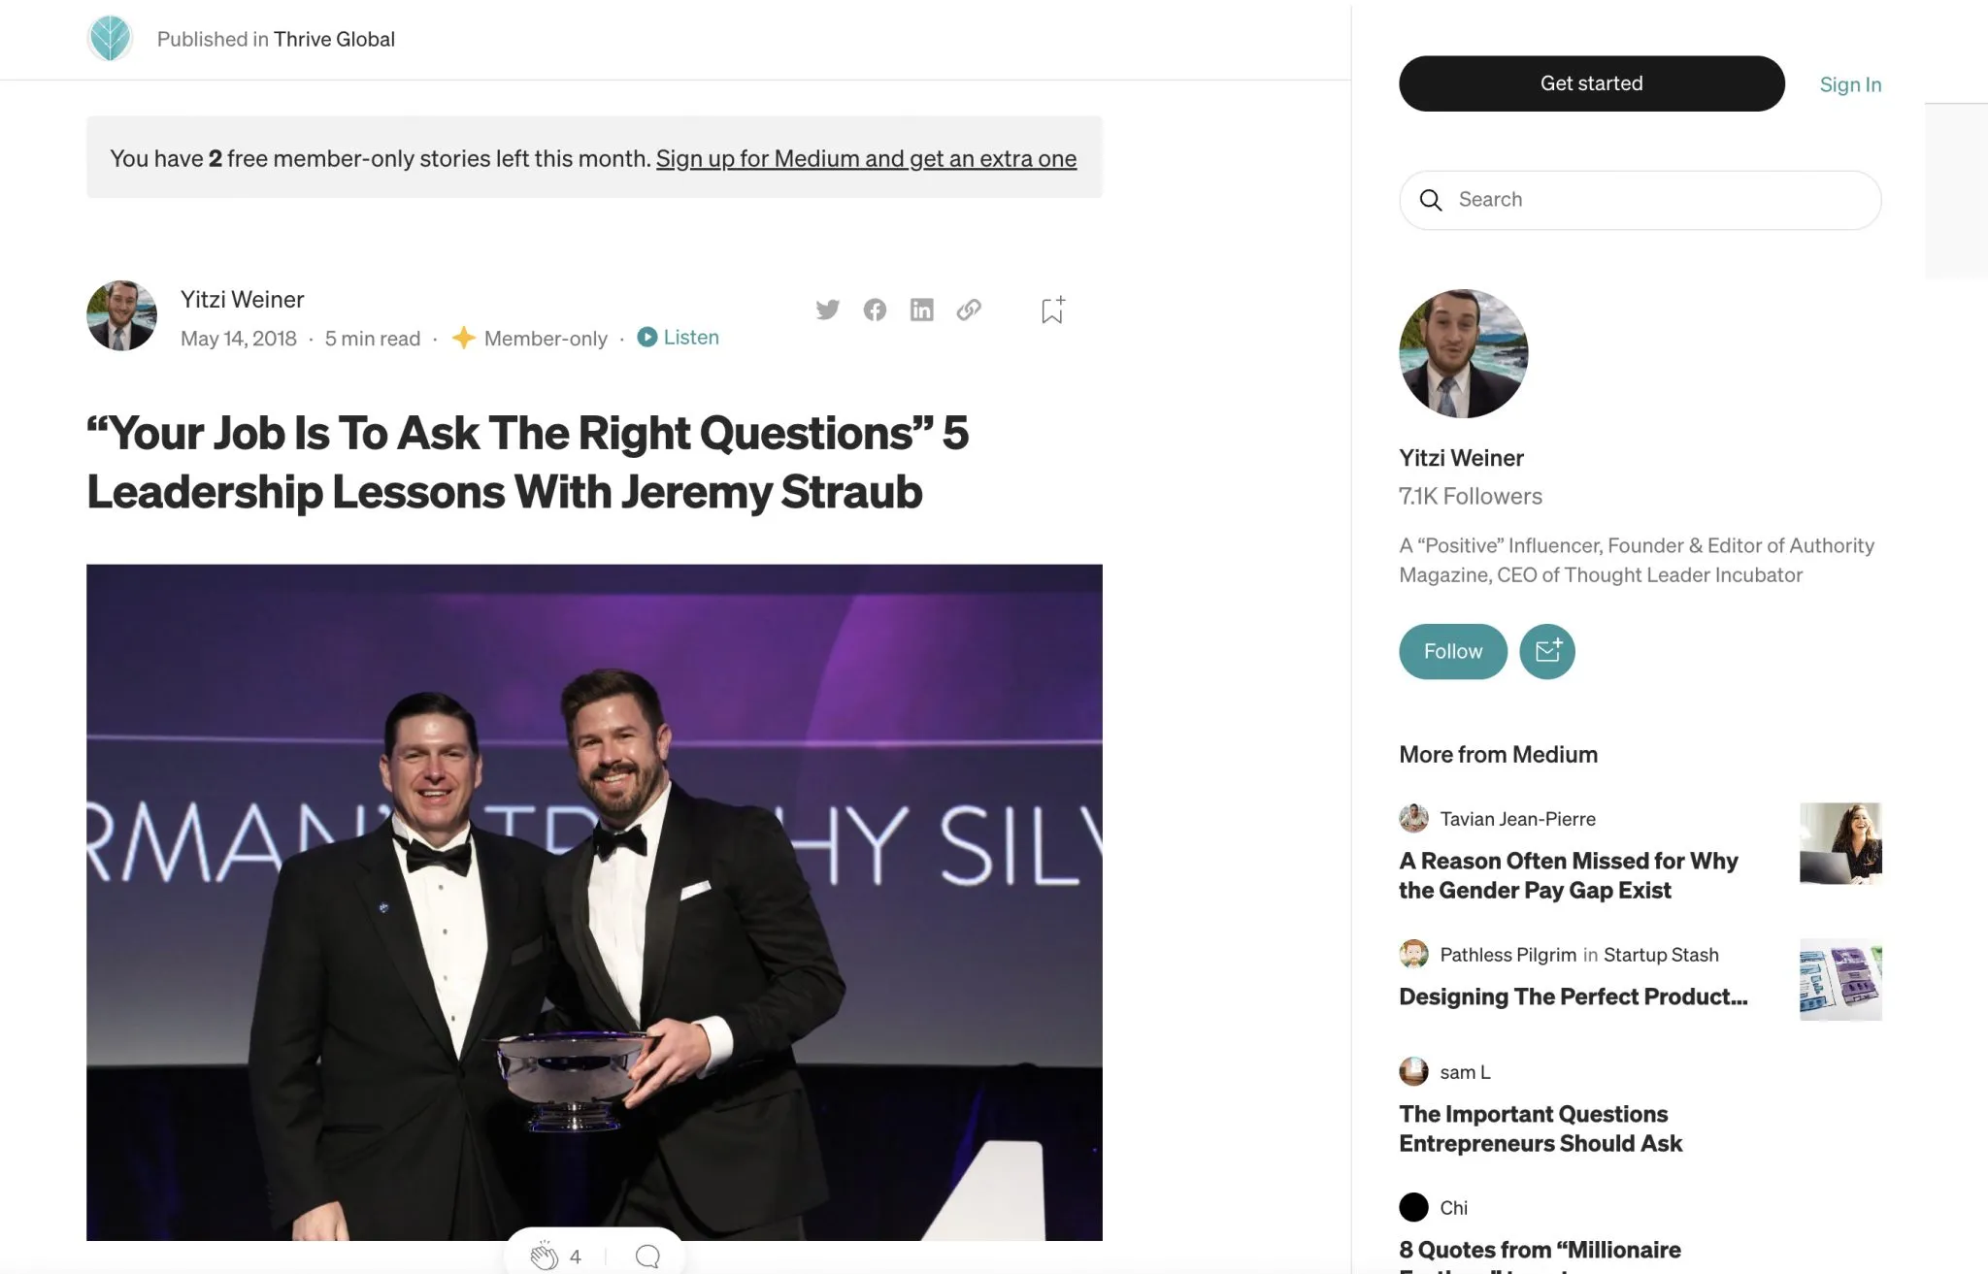Open author Yitzi Weiner's name beside the article date

tap(242, 299)
